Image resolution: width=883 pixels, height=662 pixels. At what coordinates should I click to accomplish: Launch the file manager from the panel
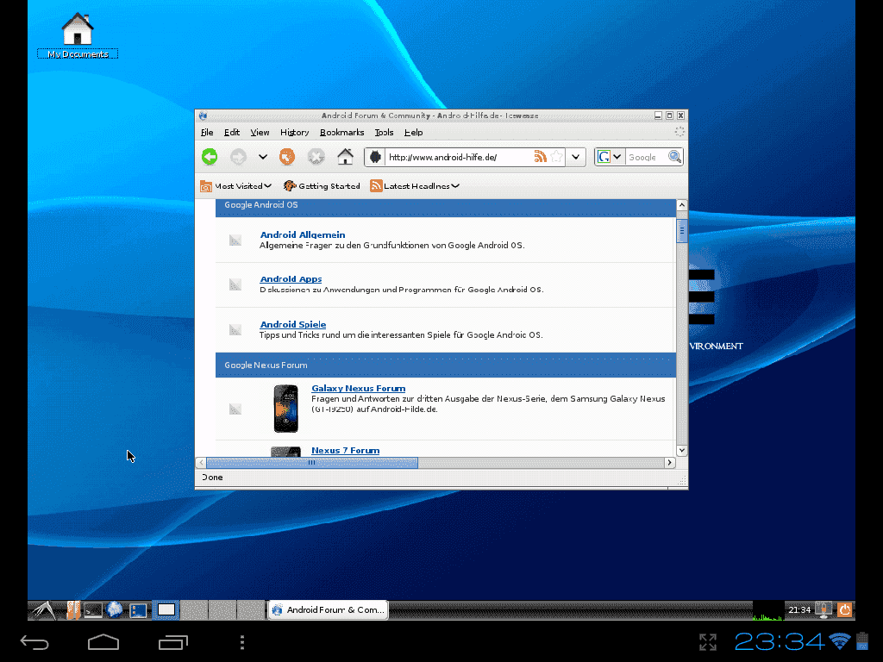[73, 609]
